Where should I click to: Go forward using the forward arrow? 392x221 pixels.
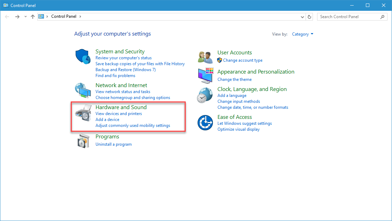[x=17, y=17]
